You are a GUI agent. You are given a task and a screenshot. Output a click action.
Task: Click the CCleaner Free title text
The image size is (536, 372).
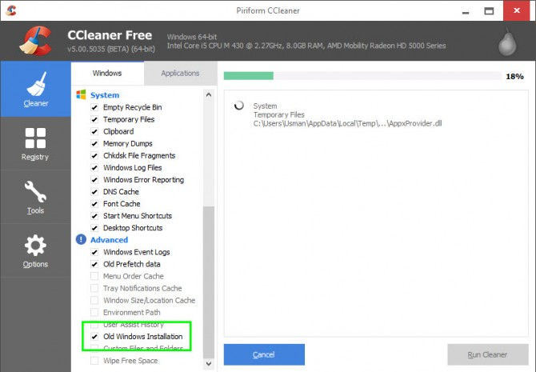110,35
